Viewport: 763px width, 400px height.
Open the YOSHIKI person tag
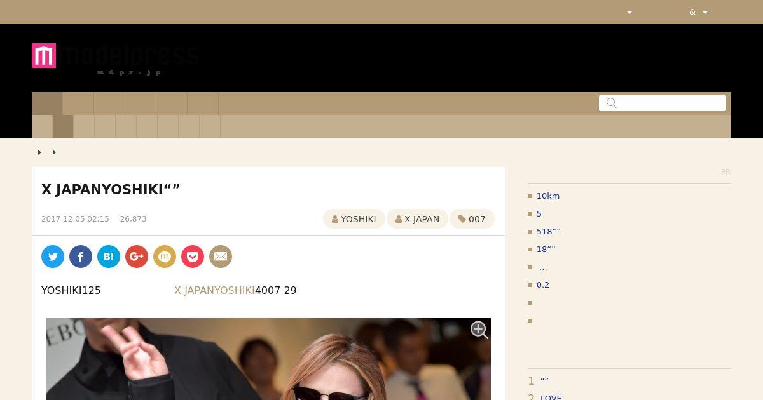(354, 219)
